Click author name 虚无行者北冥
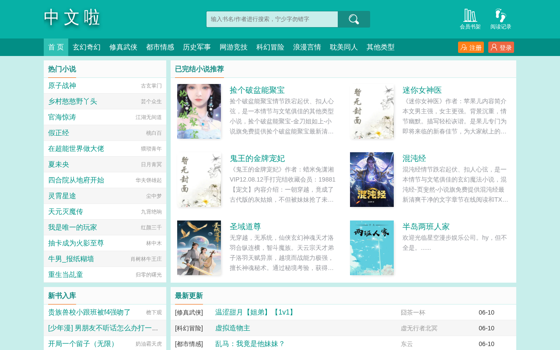The width and height of the screenshot is (560, 350). 419,328
